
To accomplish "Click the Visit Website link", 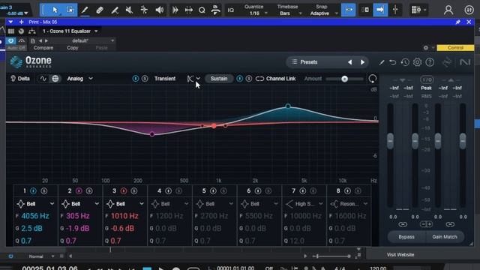I will pyautogui.click(x=400, y=255).
